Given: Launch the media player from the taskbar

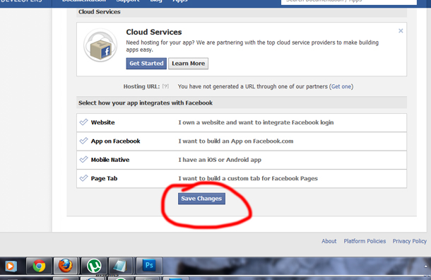Looking at the screenshot, I should pyautogui.click(x=11, y=266).
